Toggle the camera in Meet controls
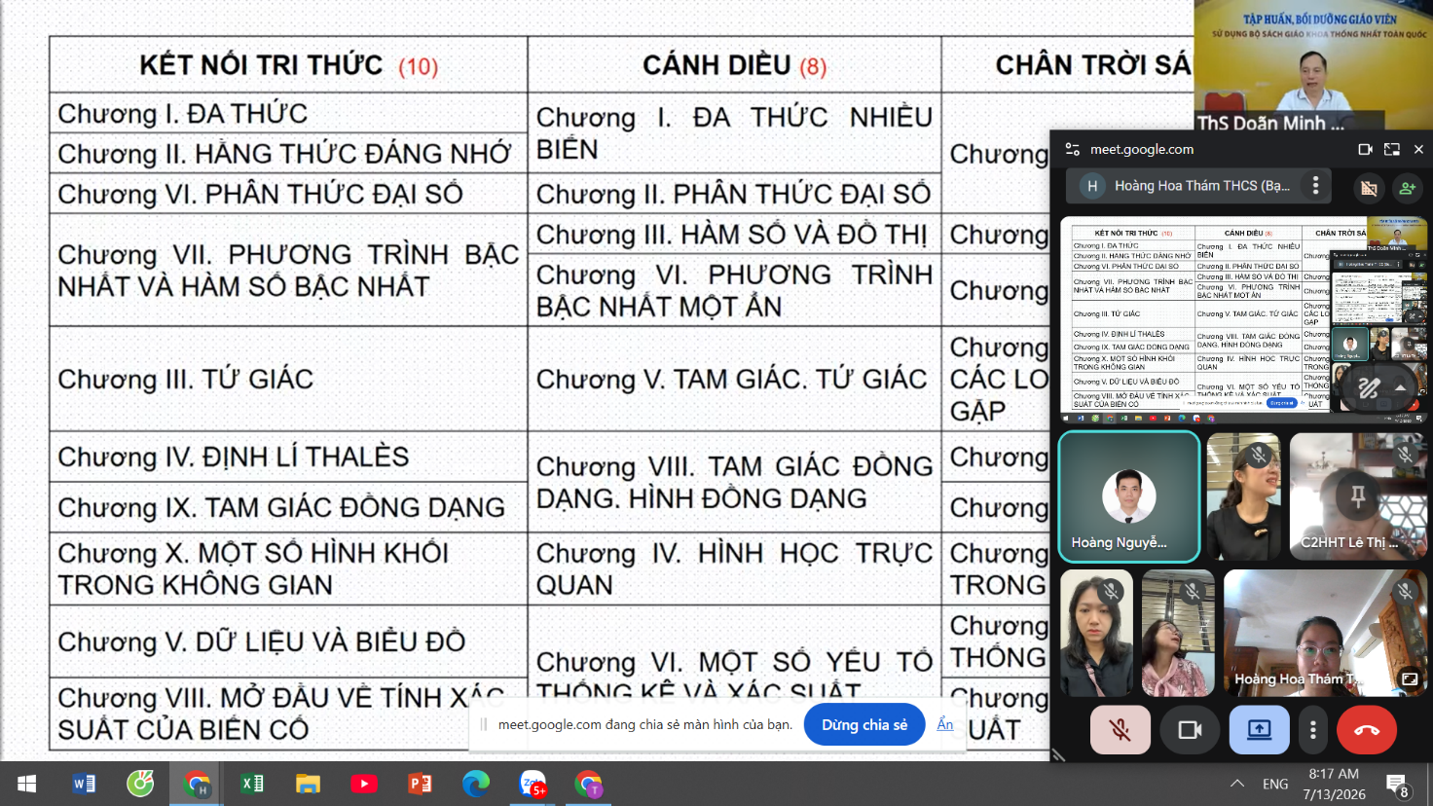1433x806 pixels. (x=1190, y=729)
